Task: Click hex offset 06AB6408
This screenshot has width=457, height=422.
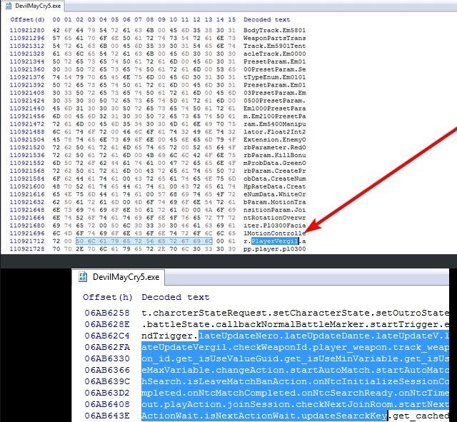Action: tap(107, 404)
